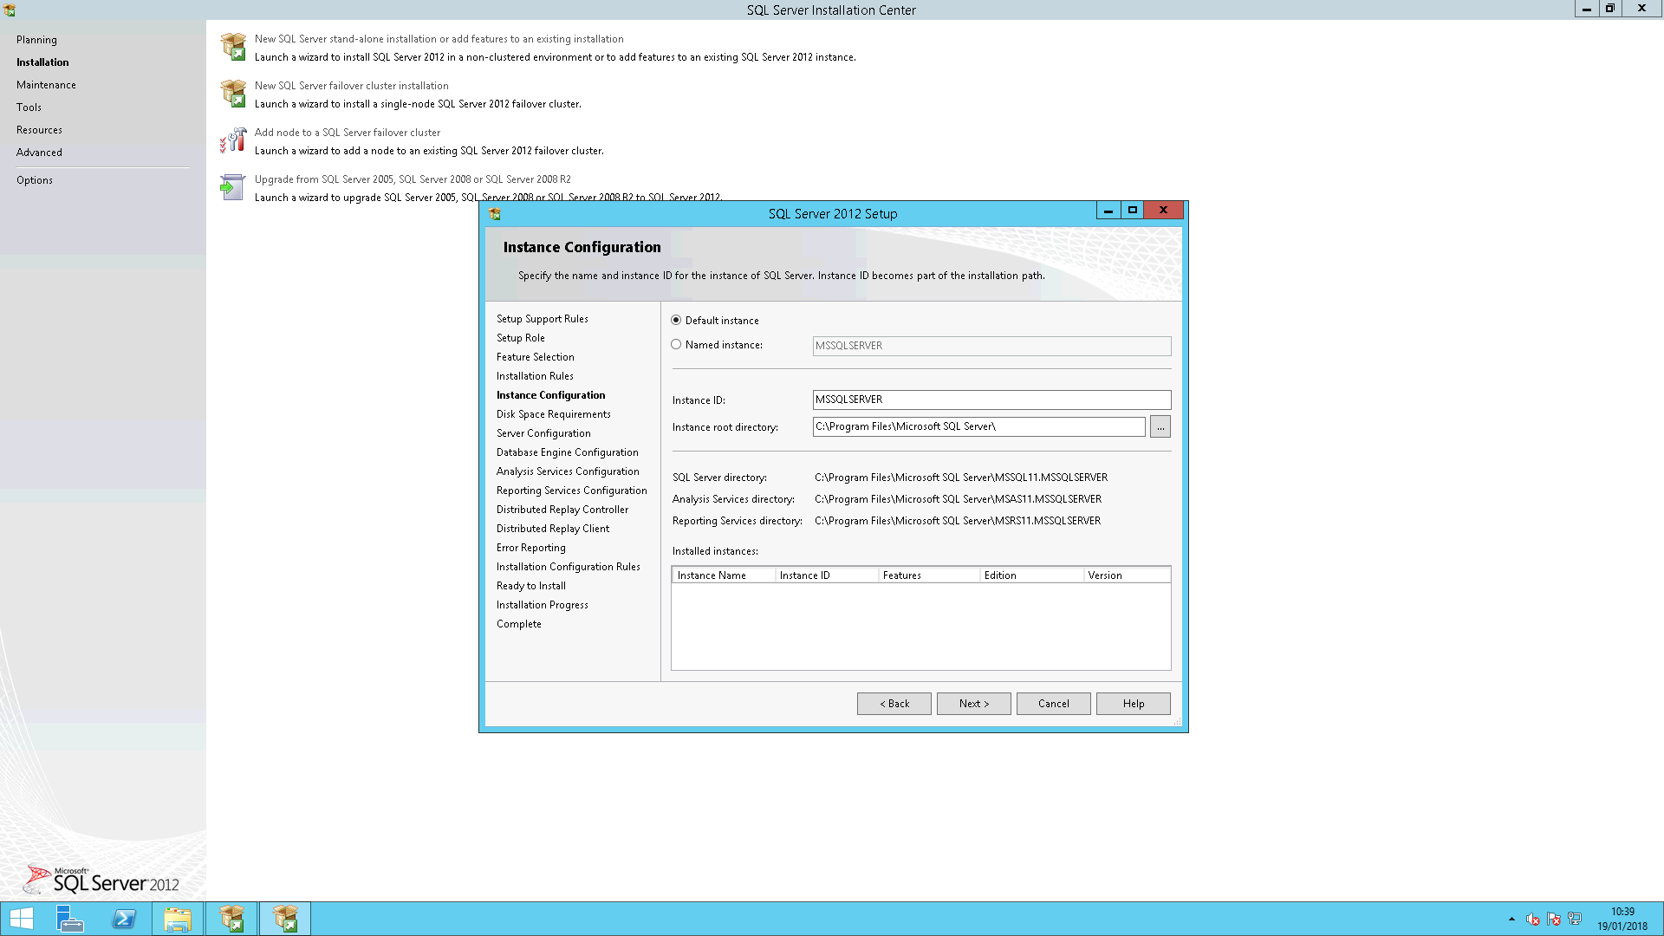Click Instance Configuration step in sidebar
1664x936 pixels.
(551, 395)
